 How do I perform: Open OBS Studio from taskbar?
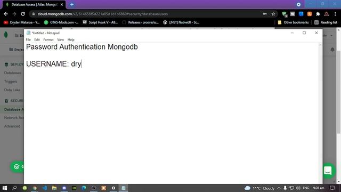pyautogui.click(x=94, y=188)
